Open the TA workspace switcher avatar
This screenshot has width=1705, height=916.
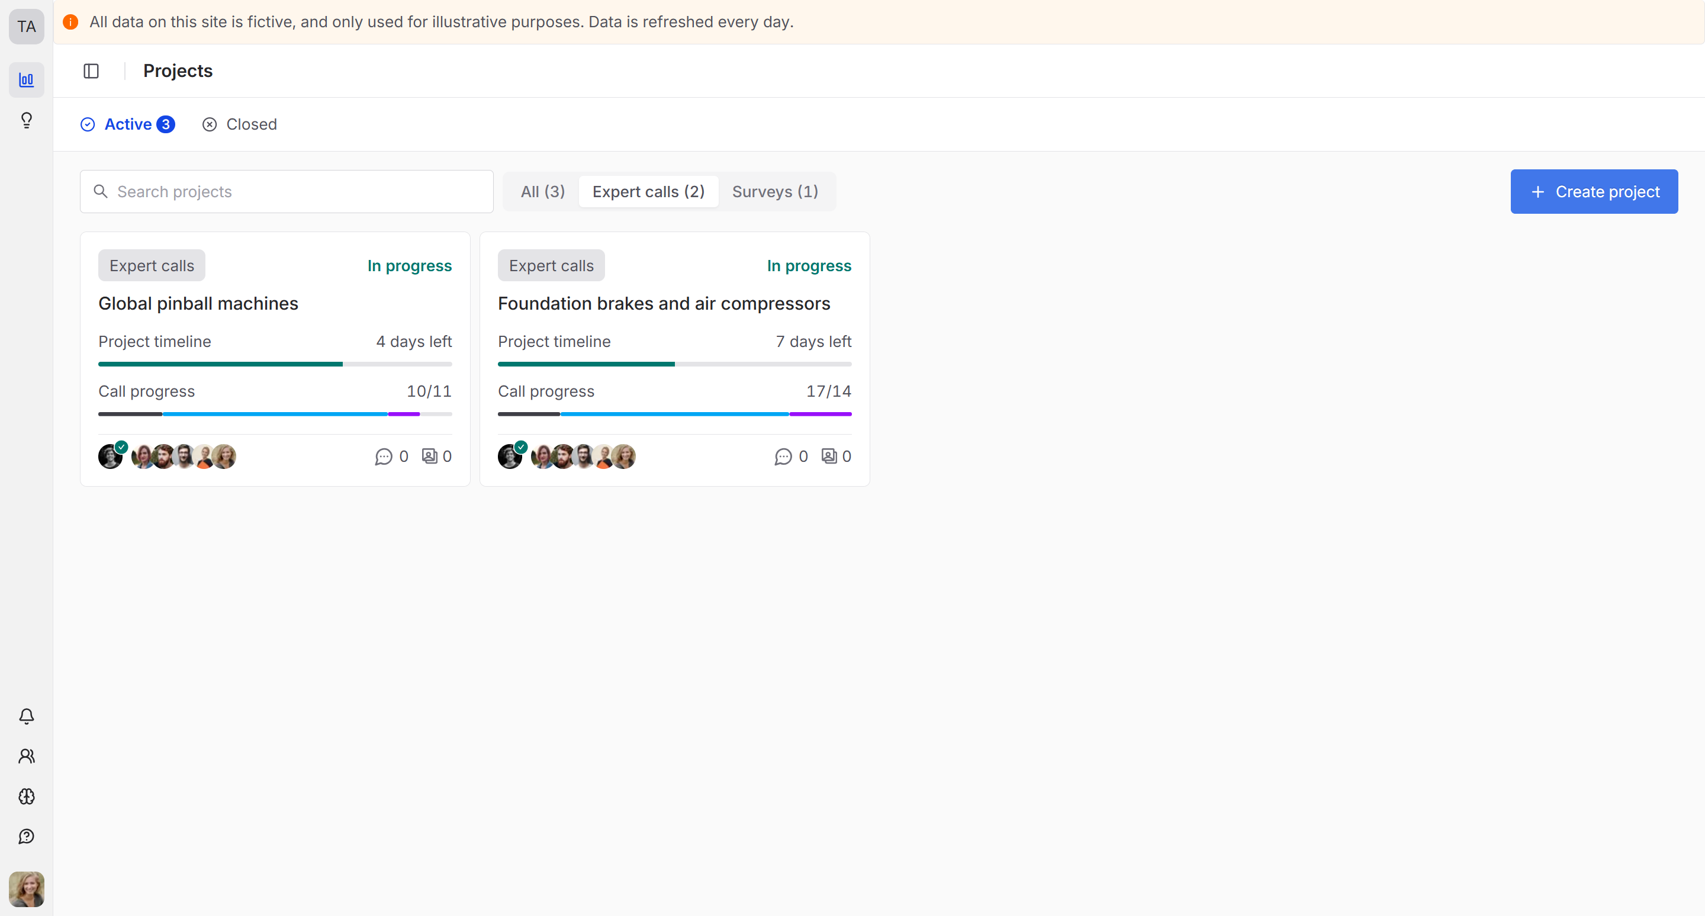(x=27, y=27)
